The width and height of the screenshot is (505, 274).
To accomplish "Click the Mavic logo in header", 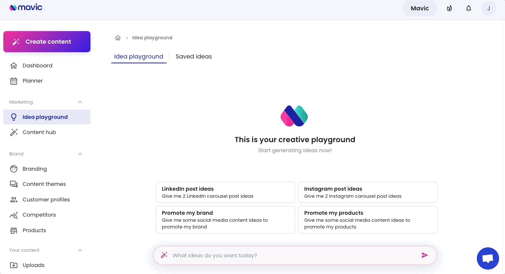I will click(26, 7).
